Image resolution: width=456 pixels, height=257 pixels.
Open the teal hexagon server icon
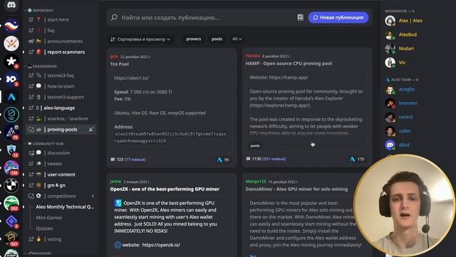(x=11, y=114)
